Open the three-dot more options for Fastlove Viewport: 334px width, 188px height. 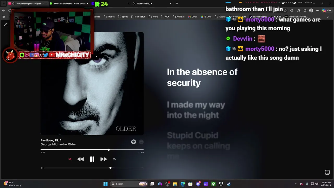click(x=141, y=142)
